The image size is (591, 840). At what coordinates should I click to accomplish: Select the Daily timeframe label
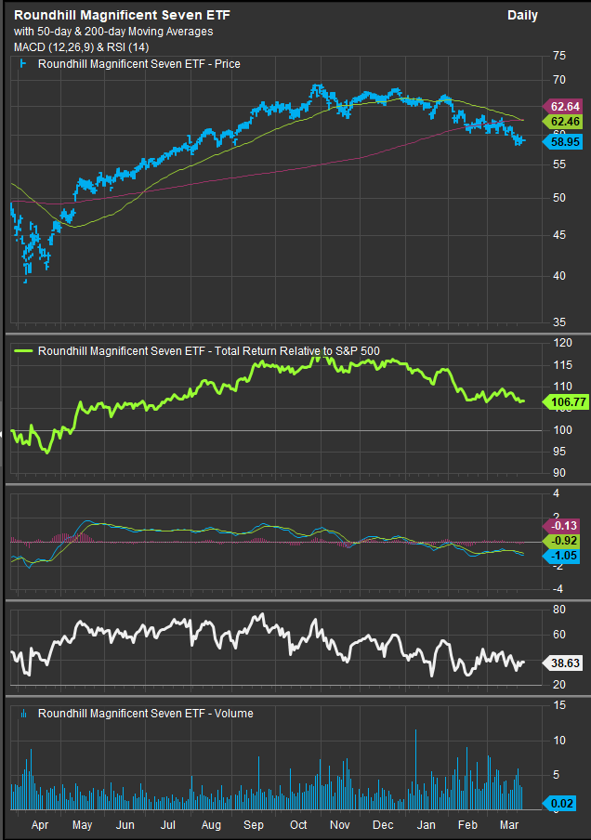(x=522, y=16)
